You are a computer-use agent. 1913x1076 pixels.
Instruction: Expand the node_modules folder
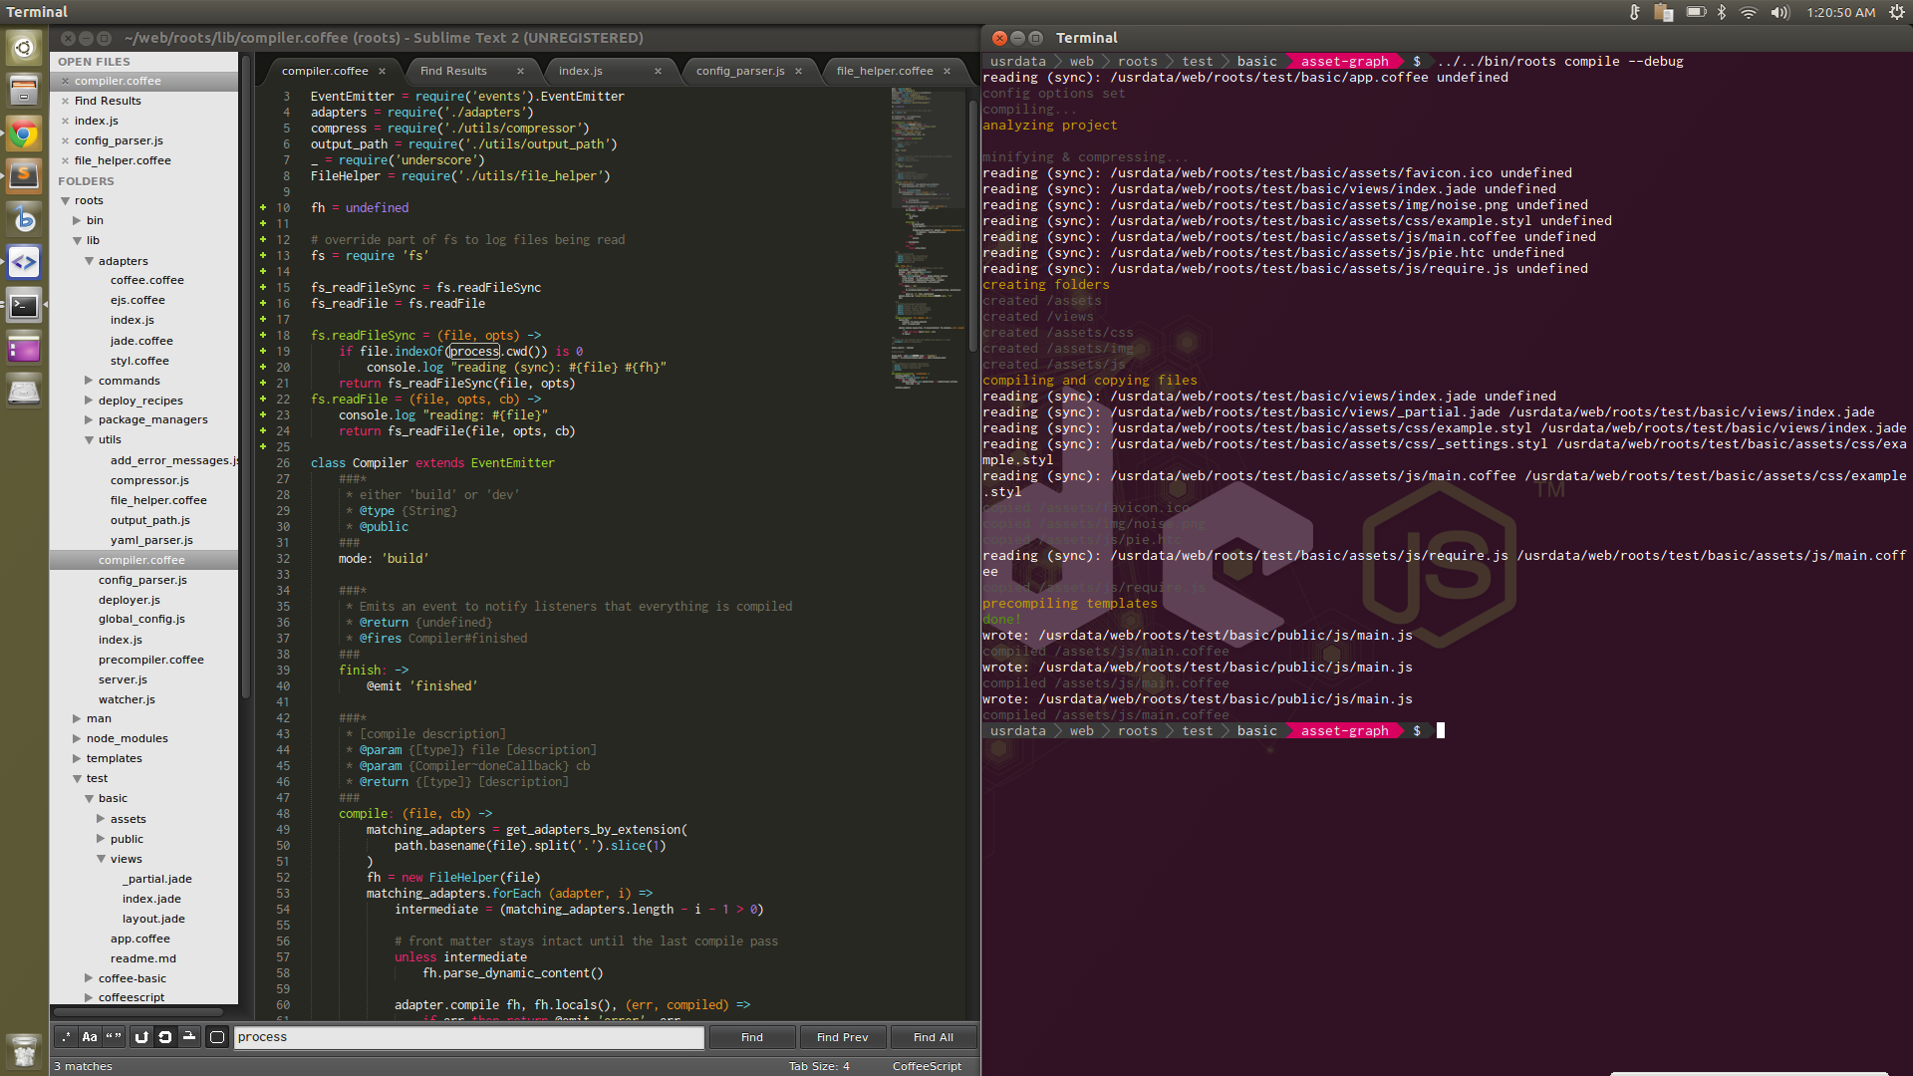pyautogui.click(x=77, y=738)
